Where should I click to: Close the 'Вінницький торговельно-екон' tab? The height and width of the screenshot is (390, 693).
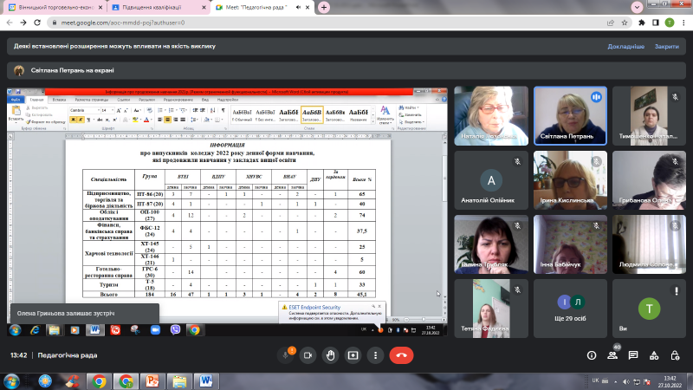coord(100,8)
